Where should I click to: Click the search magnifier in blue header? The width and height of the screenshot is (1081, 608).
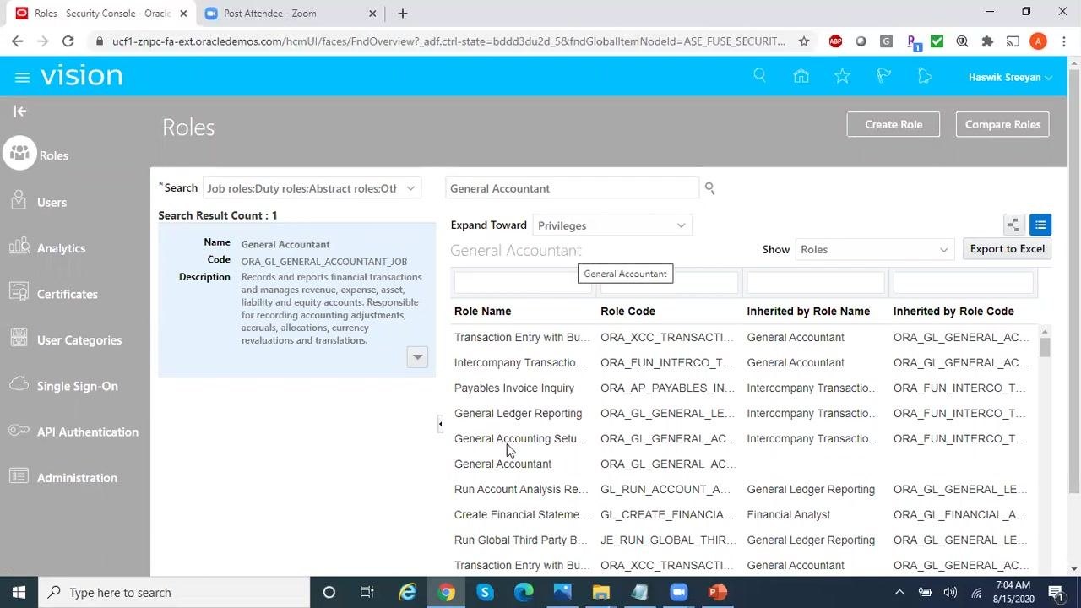click(759, 76)
